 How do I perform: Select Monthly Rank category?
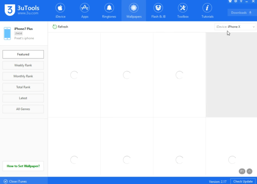click(23, 76)
